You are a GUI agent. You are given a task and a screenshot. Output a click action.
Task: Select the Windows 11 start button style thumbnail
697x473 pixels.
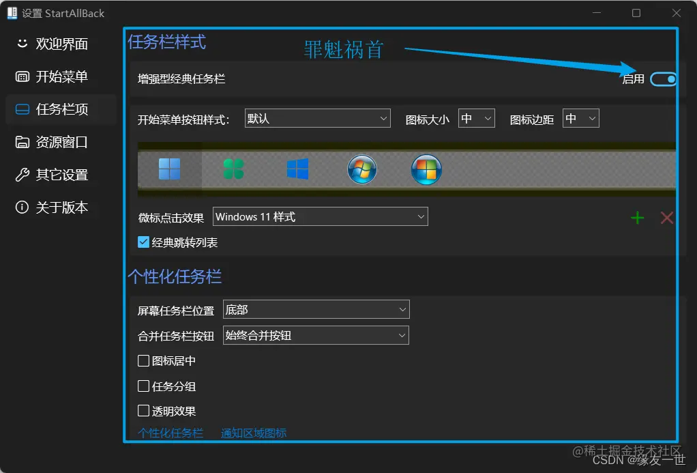(x=168, y=170)
